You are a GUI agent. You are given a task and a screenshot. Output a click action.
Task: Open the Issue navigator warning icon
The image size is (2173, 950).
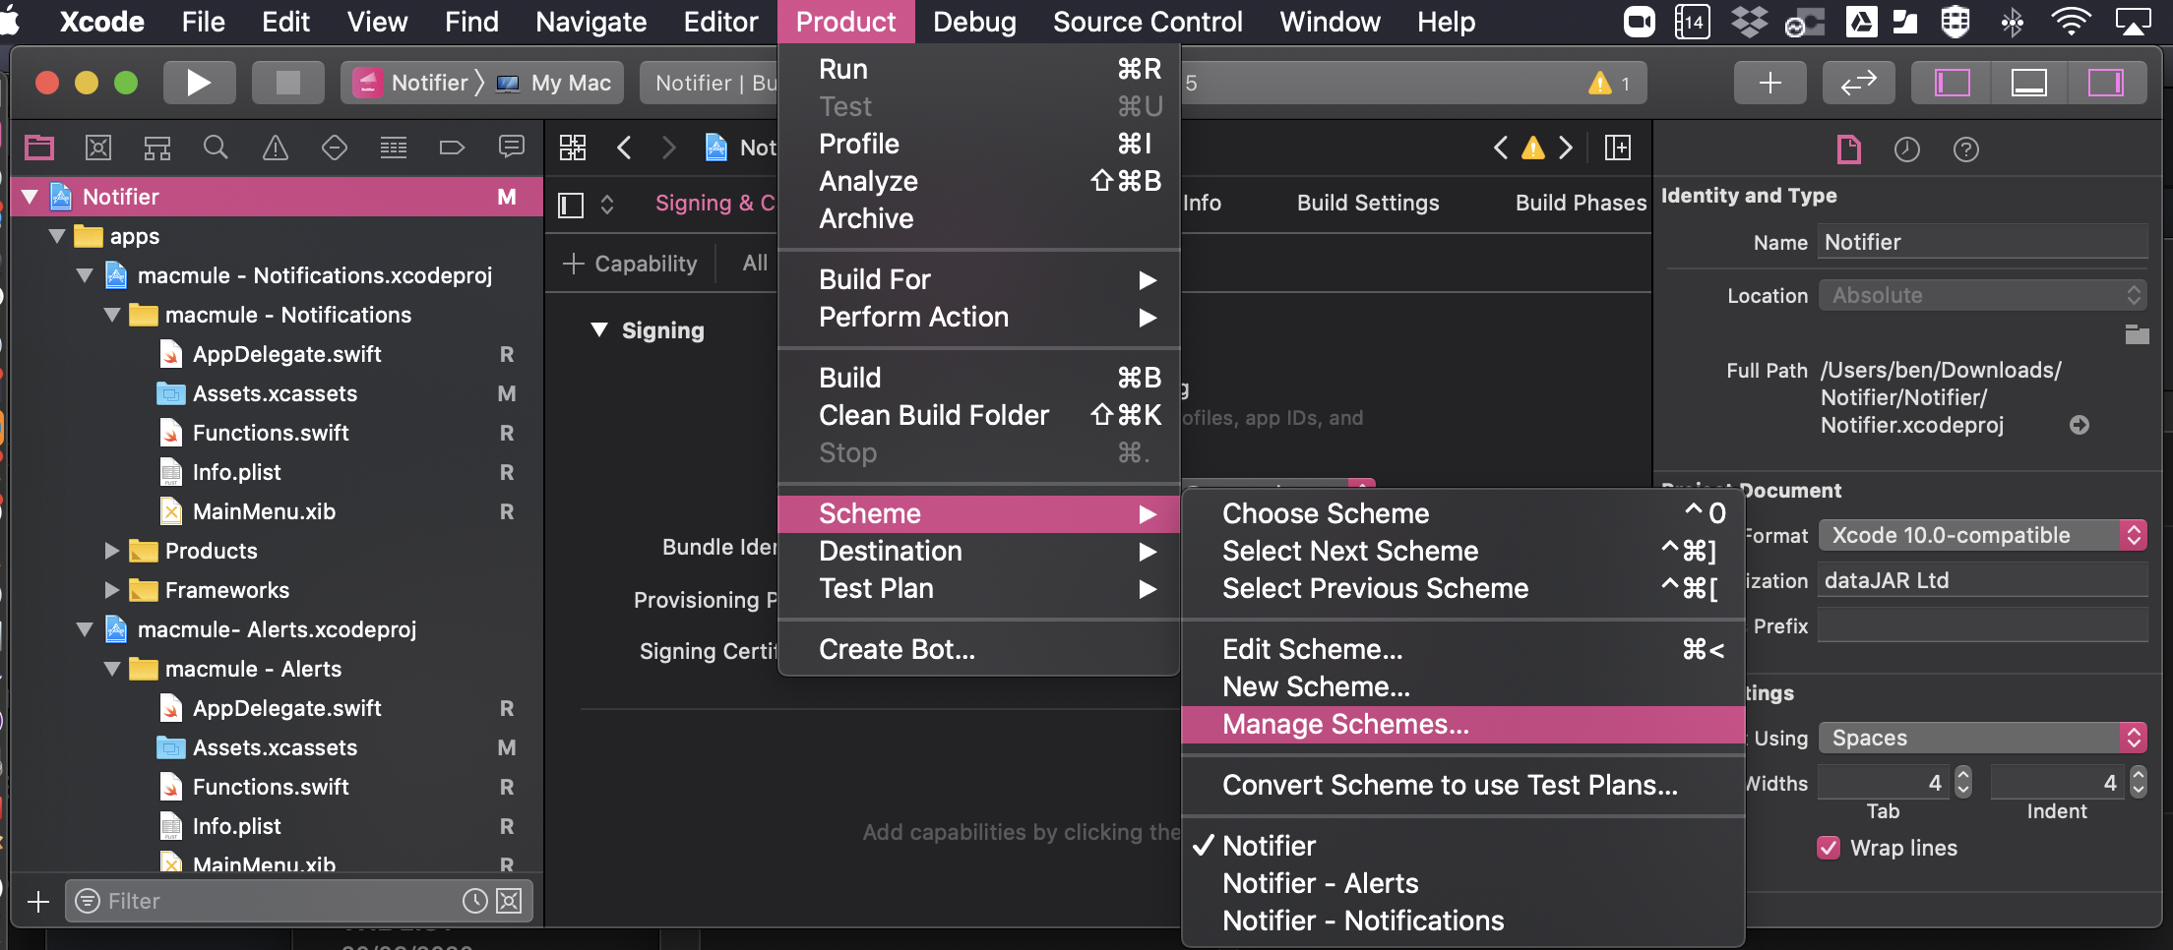[276, 148]
